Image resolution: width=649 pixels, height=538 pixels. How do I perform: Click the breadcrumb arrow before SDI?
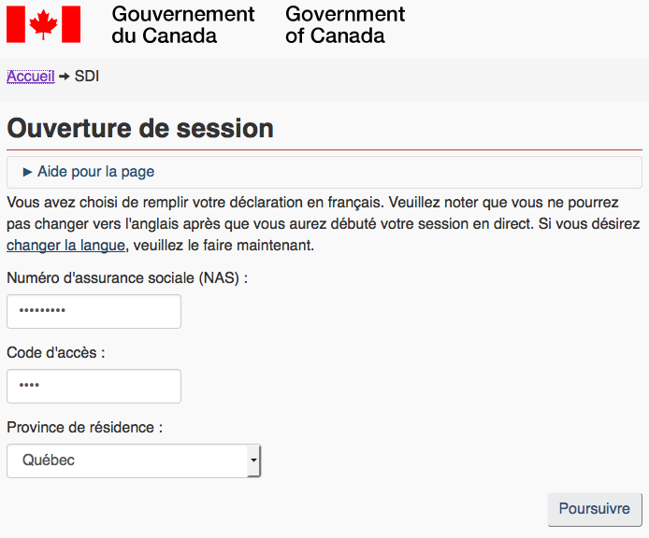(65, 77)
